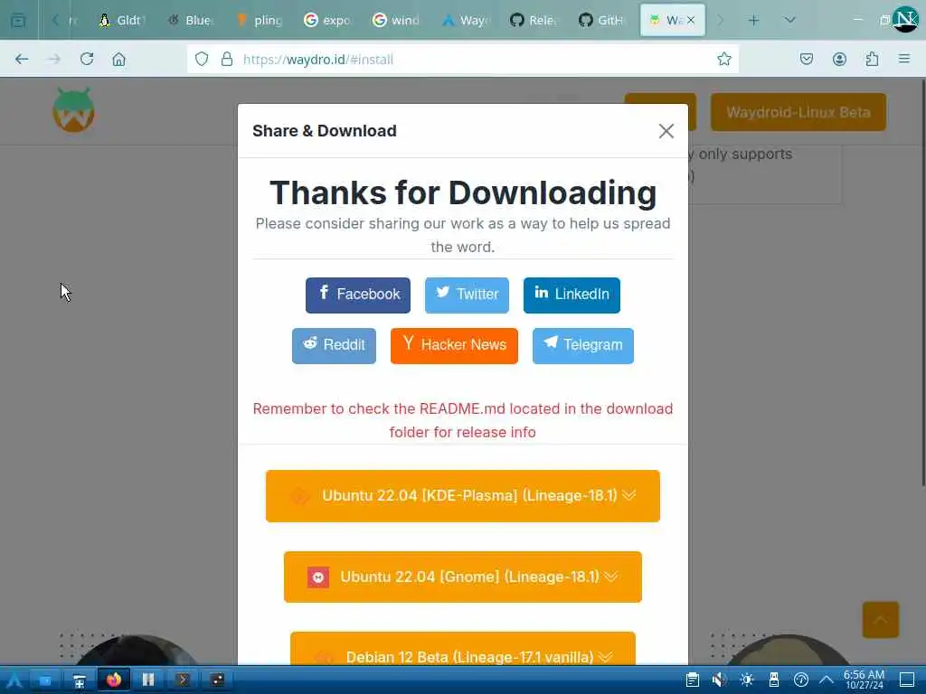Open volume control in system tray
Screen dimensions: 926x694
point(719,680)
